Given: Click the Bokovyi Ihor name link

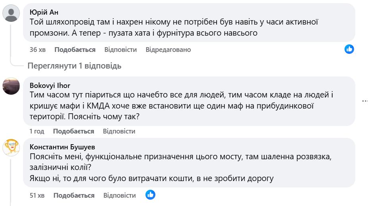Looking at the screenshot, I should coord(50,85).
